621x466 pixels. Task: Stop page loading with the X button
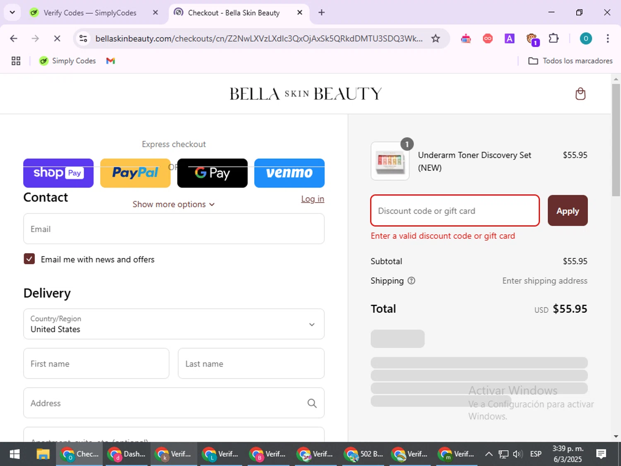point(57,39)
